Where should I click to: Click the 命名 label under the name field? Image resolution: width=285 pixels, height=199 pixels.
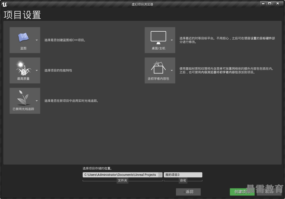tap(183, 180)
